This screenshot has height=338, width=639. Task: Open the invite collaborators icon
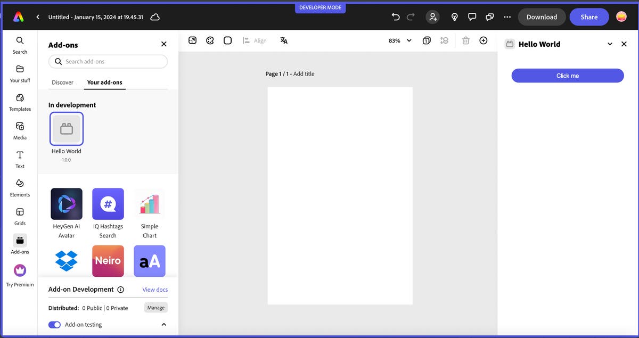pos(433,17)
